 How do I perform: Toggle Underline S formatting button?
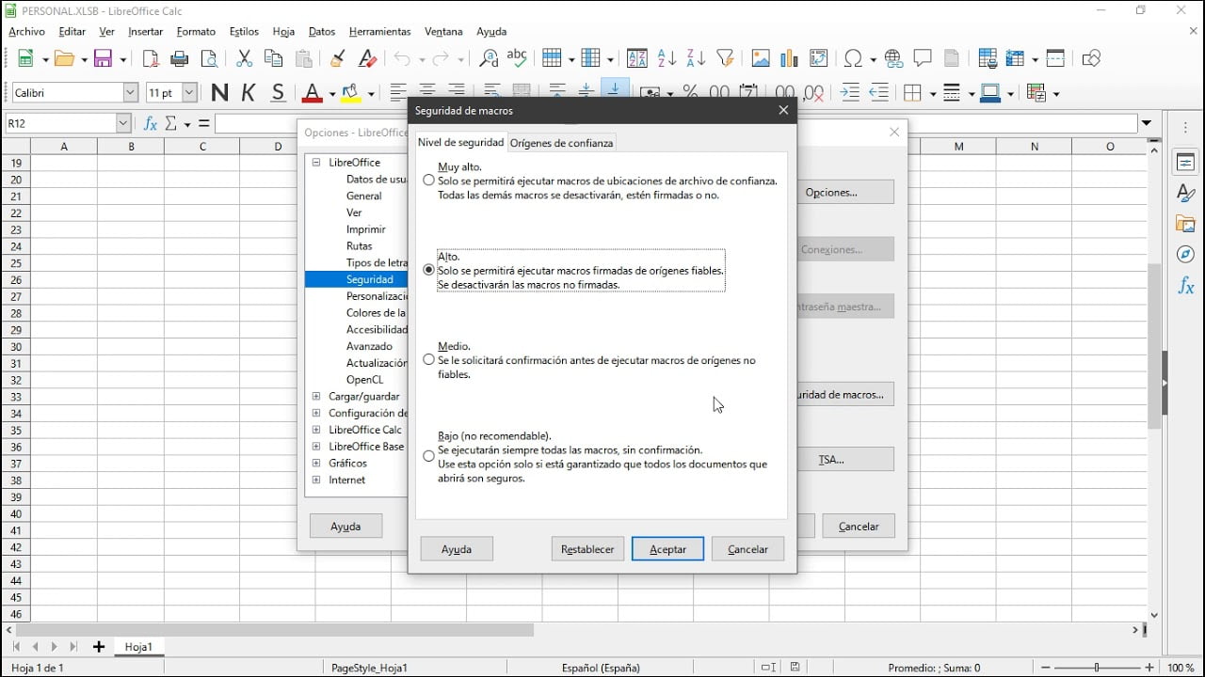278,92
